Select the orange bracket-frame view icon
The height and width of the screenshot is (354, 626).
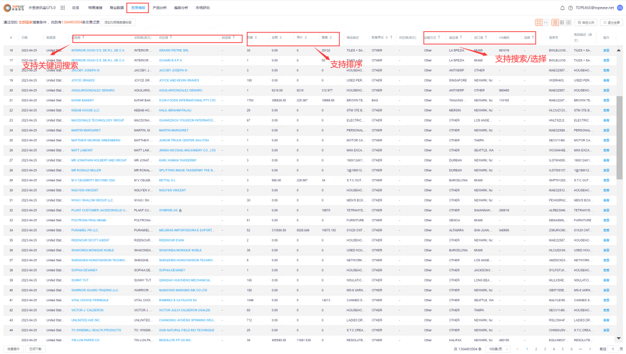(x=538, y=23)
